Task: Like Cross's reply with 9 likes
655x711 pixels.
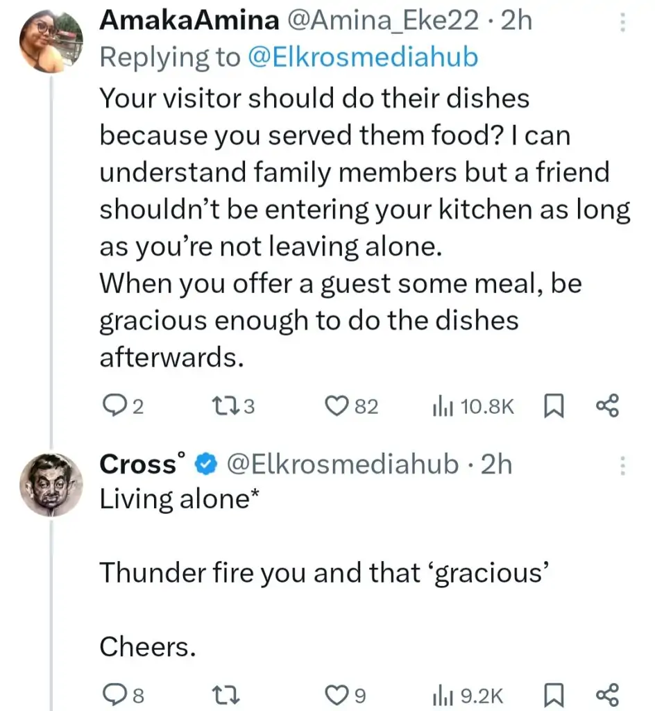Action: (x=337, y=694)
